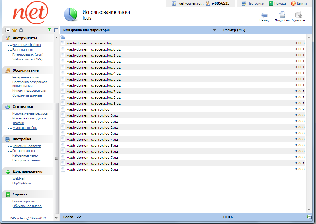Collapse all menu sections with minus icon
This screenshot has width=316, height=224.
(56, 30)
